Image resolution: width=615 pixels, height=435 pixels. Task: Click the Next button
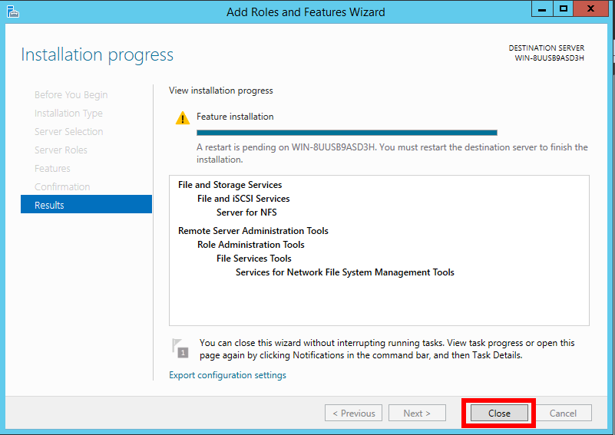click(416, 413)
